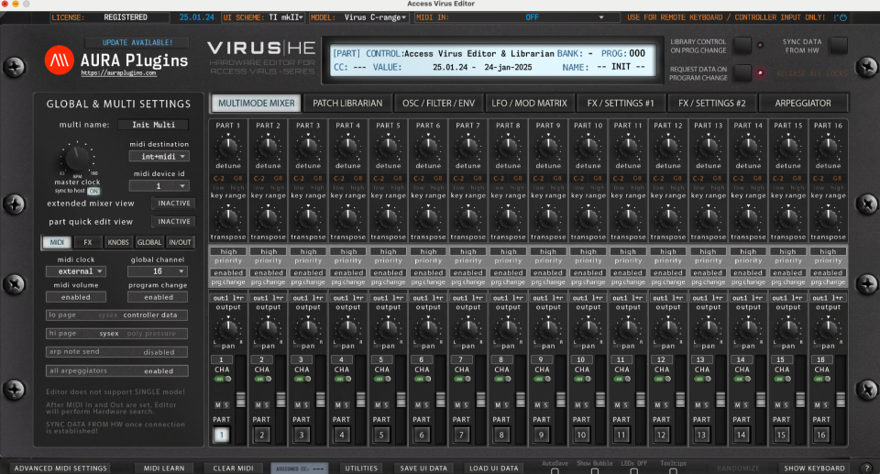Click the Part 12 pan knob
The image size is (880, 474).
click(668, 328)
